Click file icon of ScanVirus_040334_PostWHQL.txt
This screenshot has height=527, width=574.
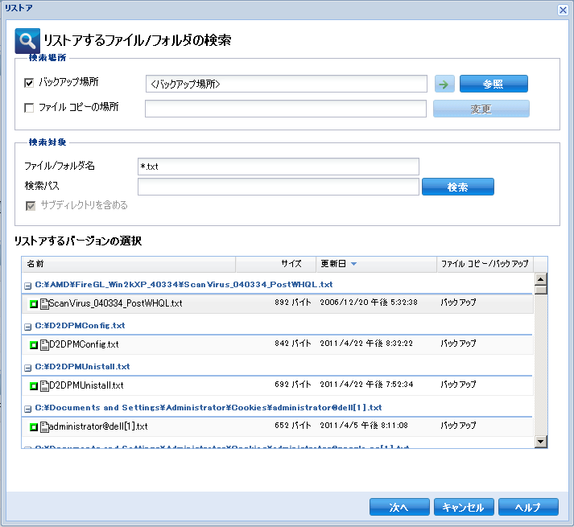click(x=44, y=304)
